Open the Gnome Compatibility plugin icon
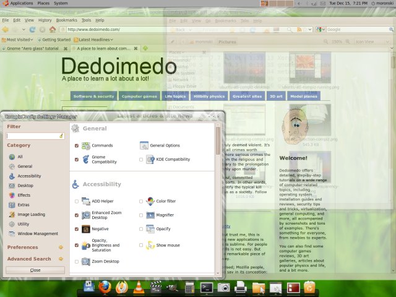 tap(86, 160)
